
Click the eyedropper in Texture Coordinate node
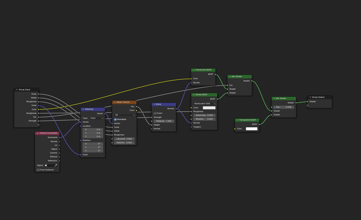56,166
